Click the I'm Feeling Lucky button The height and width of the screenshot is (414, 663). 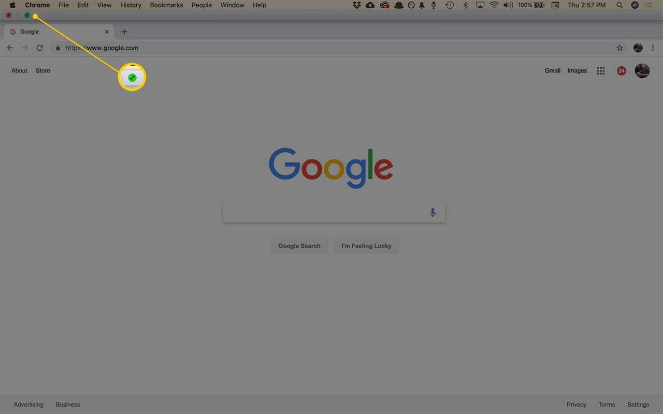point(366,246)
